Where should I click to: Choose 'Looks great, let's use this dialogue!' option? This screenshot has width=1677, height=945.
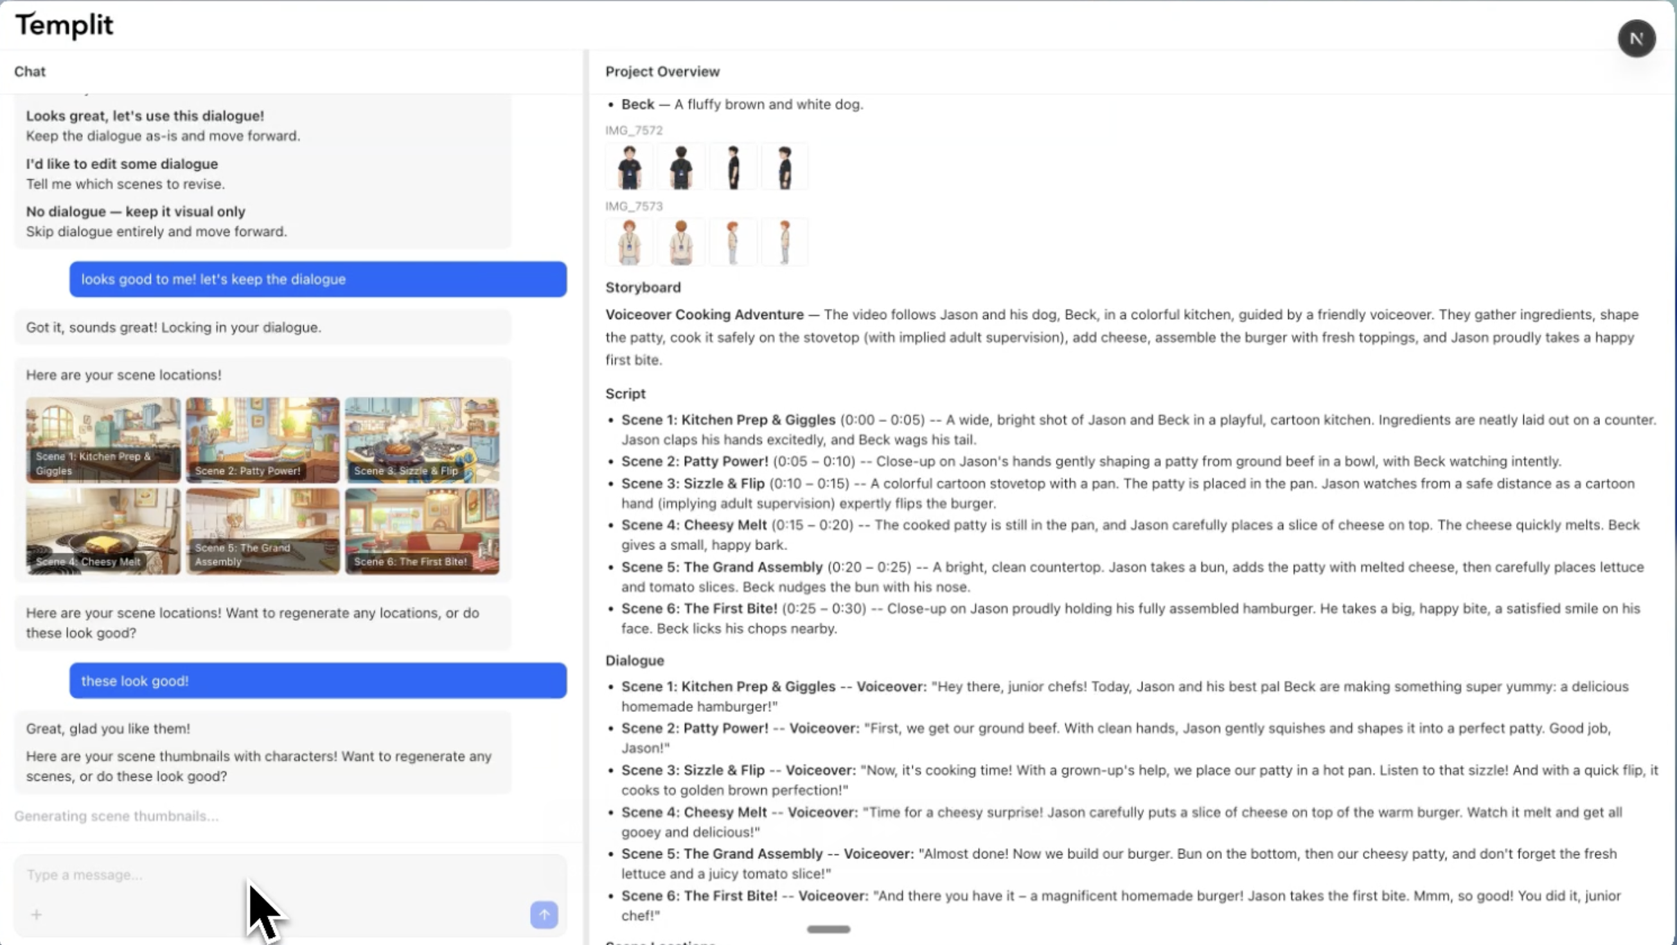pyautogui.click(x=145, y=116)
